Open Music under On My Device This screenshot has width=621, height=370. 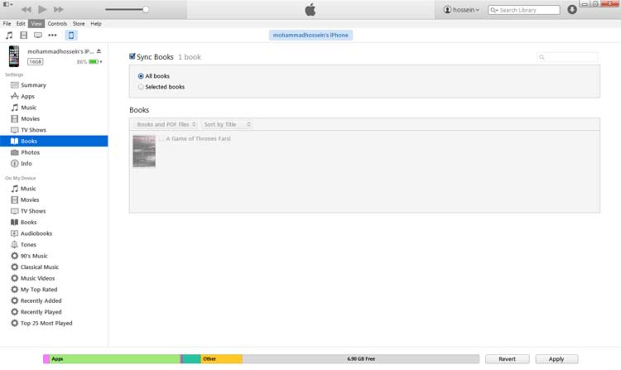pos(54,189)
